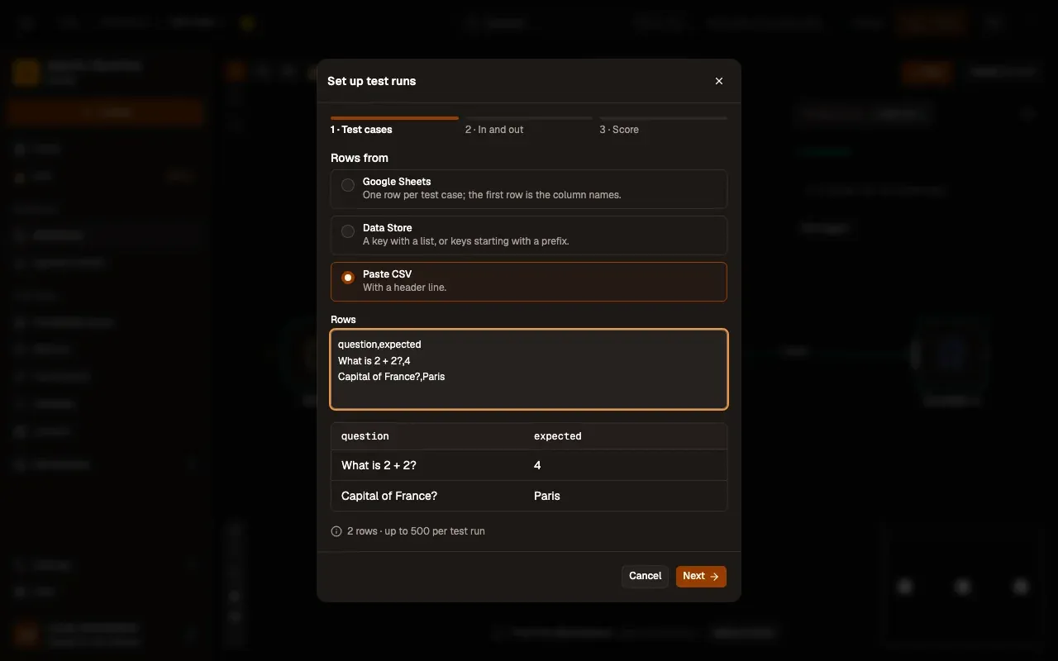Click inside the Rows CSV text area
The image size is (1058, 661).
(529, 369)
